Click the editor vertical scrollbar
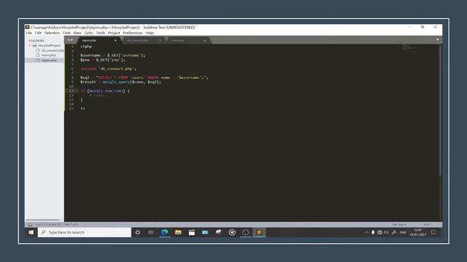Screen dimensions: 467x262 pos(440,110)
